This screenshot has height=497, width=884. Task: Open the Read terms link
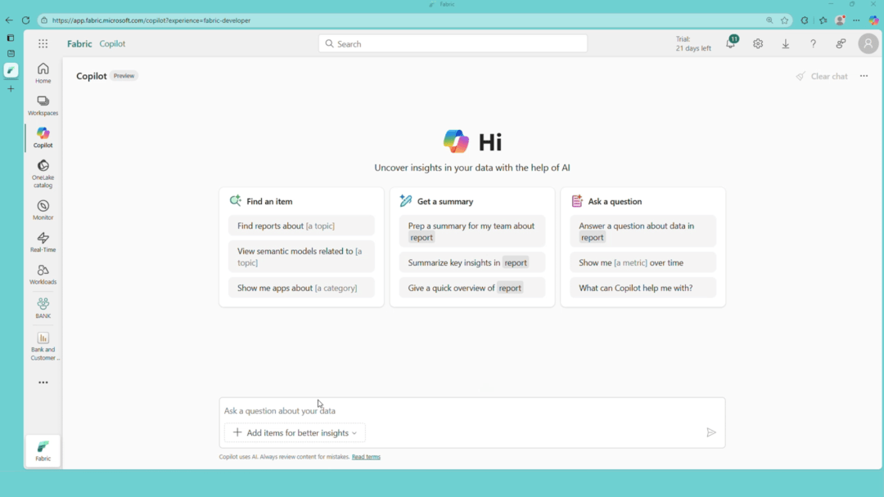pyautogui.click(x=366, y=456)
